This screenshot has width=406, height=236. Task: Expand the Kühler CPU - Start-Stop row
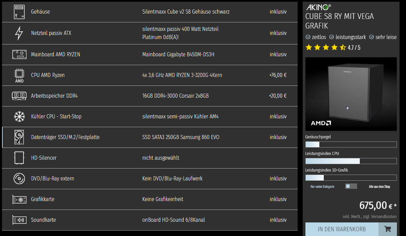click(150, 117)
